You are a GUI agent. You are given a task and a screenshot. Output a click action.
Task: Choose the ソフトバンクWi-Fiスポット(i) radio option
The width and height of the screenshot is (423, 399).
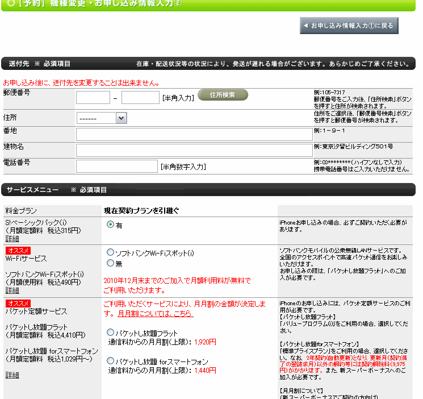tap(110, 252)
